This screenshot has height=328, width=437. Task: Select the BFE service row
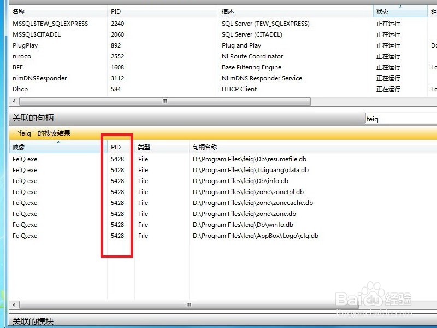(223, 67)
